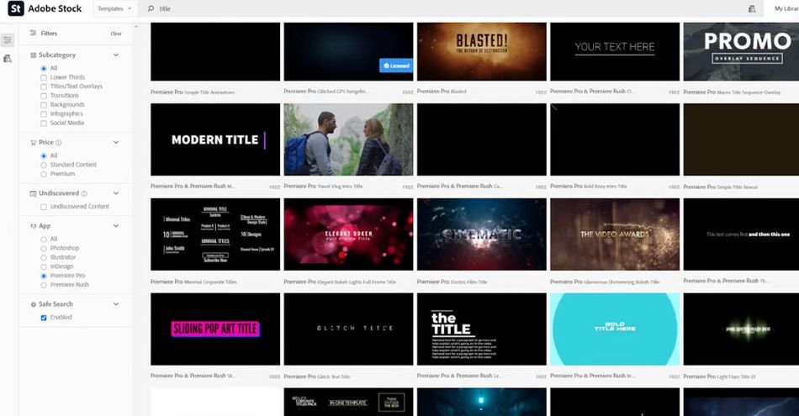Click the Subcategory grid icon
This screenshot has width=799, height=416.
(33, 55)
